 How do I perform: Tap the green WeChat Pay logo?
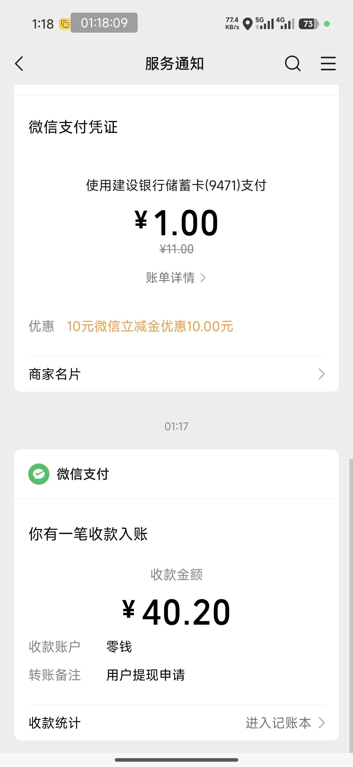pos(39,474)
